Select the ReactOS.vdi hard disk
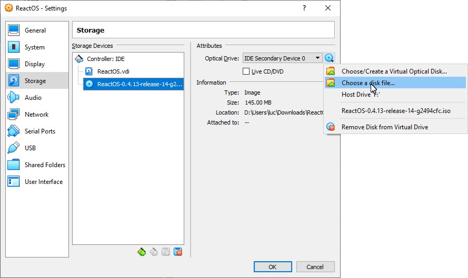The width and height of the screenshot is (468, 278). click(x=133, y=71)
